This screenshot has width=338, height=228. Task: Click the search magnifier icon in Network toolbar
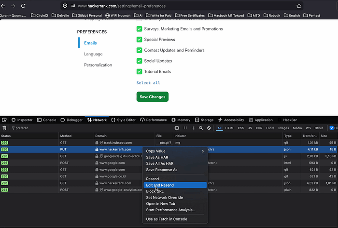[201, 128]
